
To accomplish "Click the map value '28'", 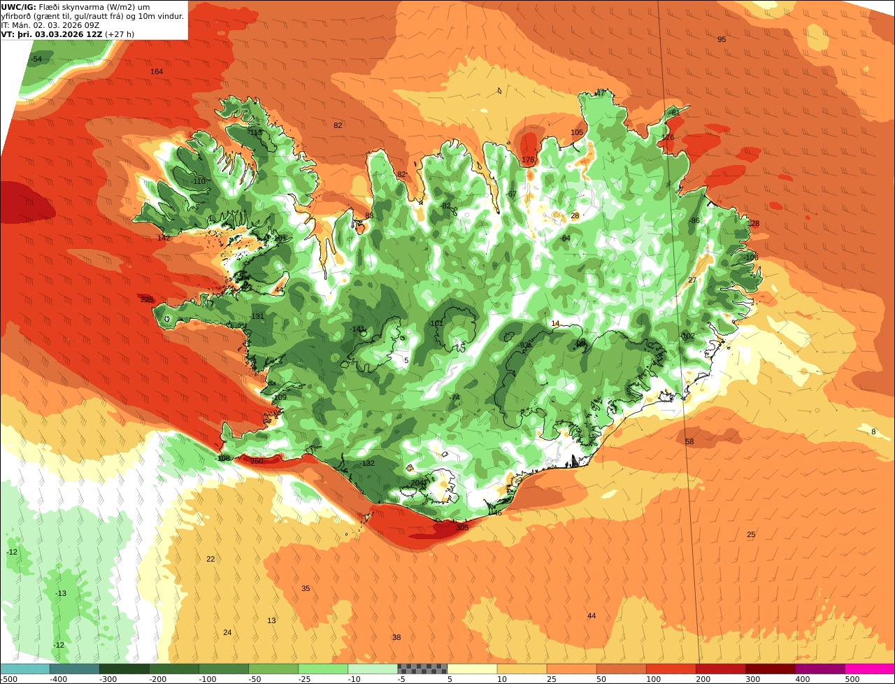I will coord(575,216).
